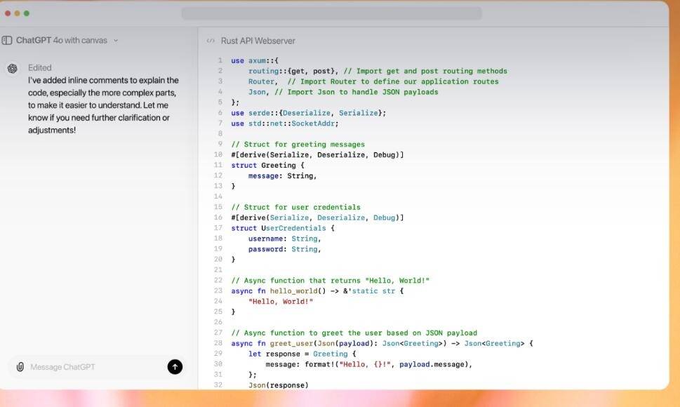
Task: Click the yellow minimize window dot
Action: (17, 13)
